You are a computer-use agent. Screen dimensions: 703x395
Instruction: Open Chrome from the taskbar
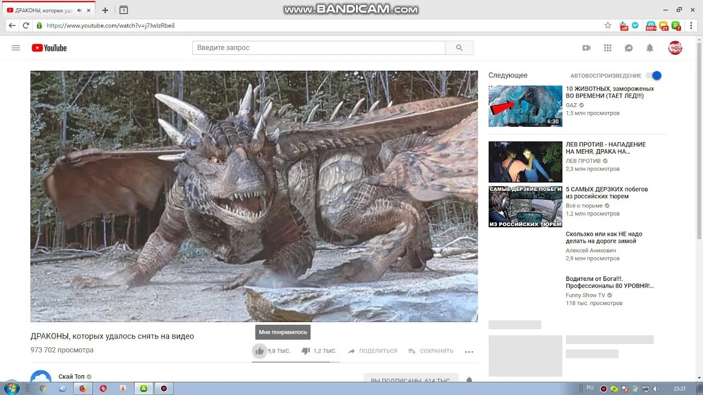pos(42,388)
